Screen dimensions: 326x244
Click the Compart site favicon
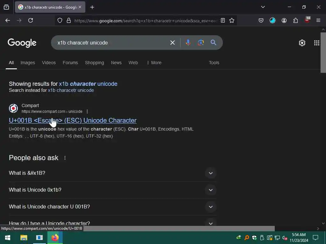click(13, 108)
